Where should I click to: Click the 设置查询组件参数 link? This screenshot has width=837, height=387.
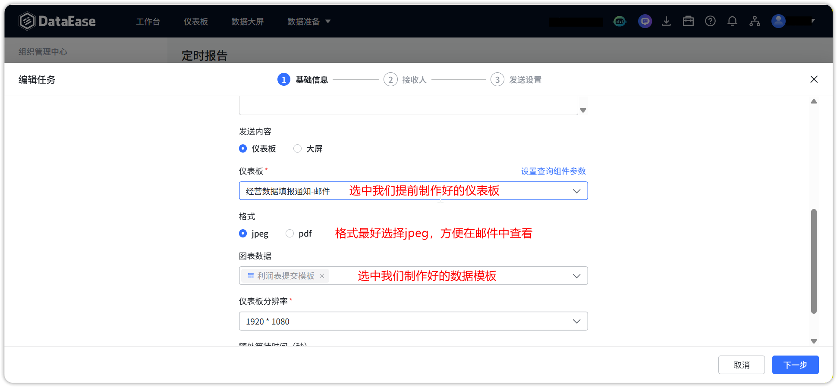(x=553, y=171)
